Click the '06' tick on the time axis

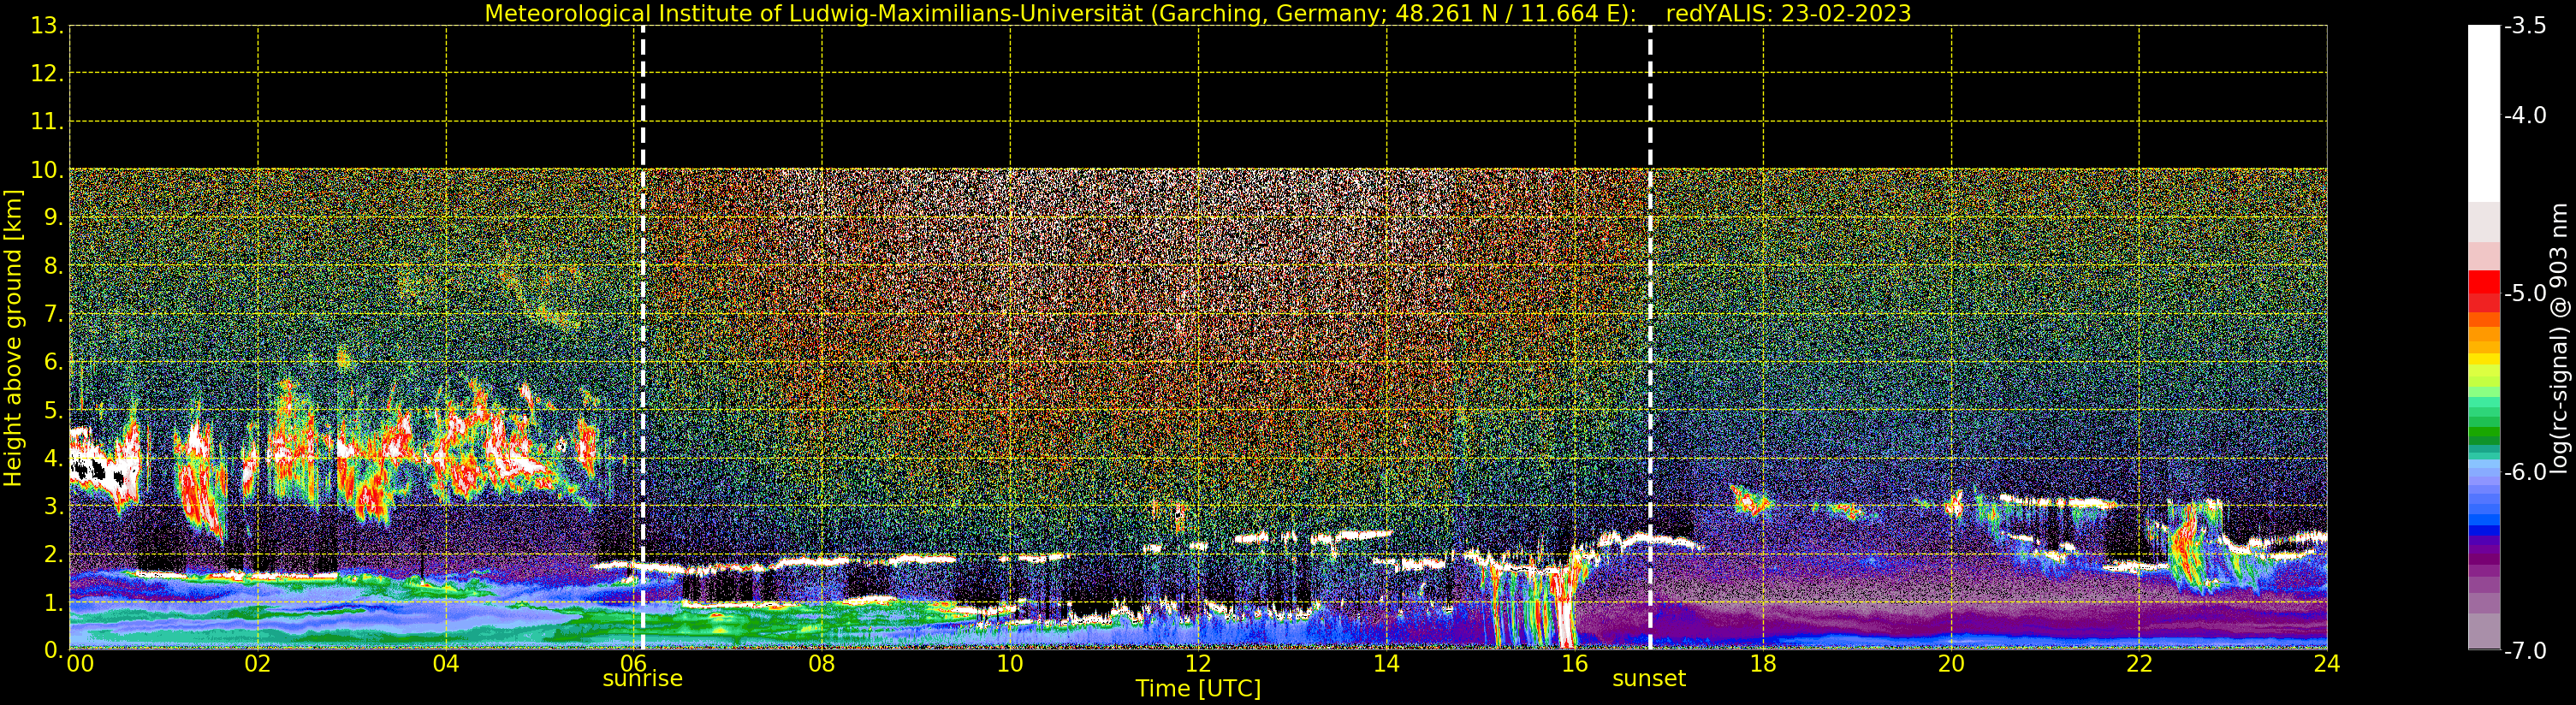pos(634,663)
